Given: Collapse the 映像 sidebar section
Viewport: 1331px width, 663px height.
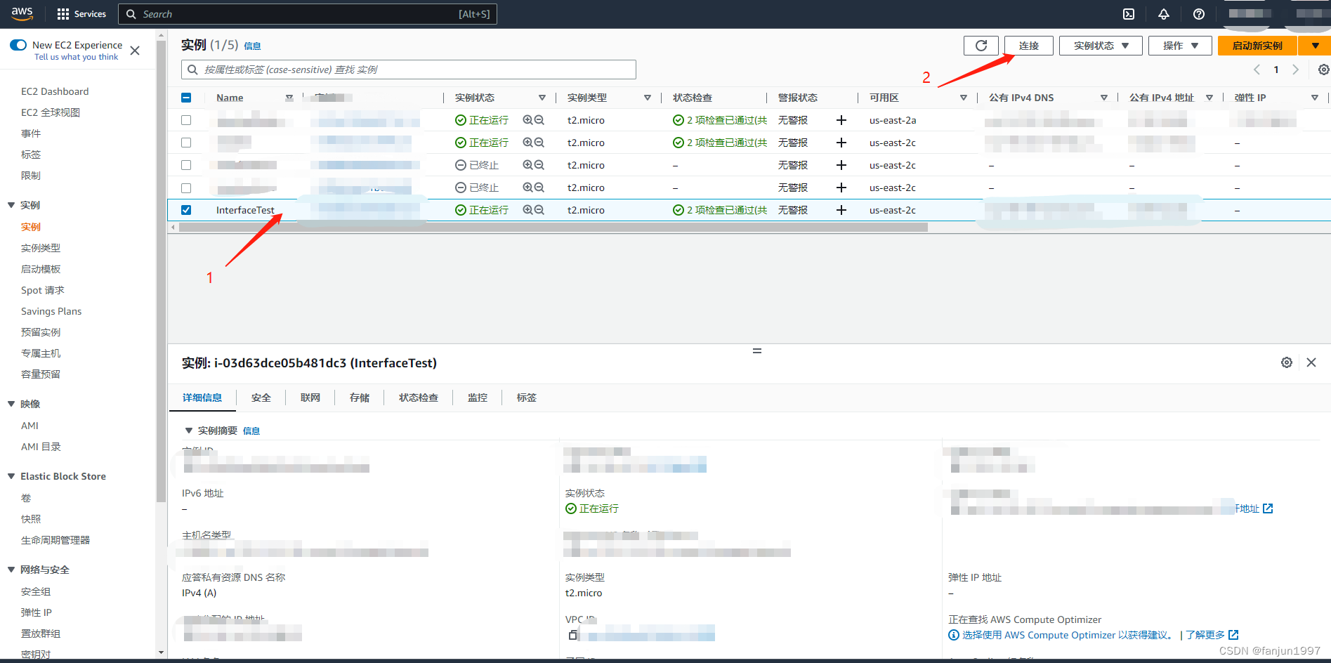Looking at the screenshot, I should tap(11, 404).
